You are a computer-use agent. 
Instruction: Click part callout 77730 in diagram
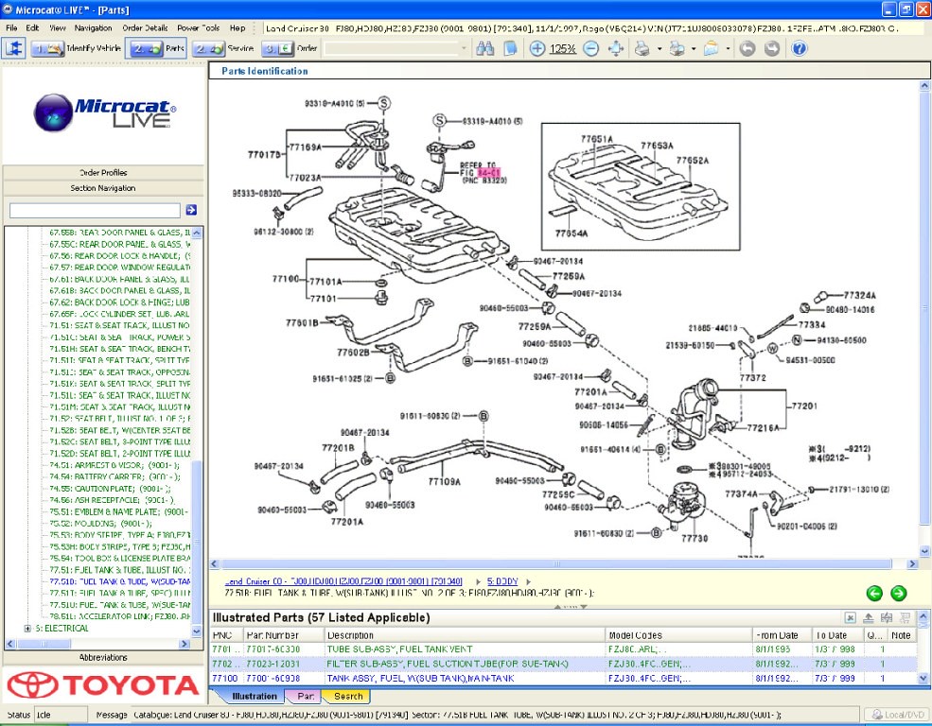[x=695, y=539]
